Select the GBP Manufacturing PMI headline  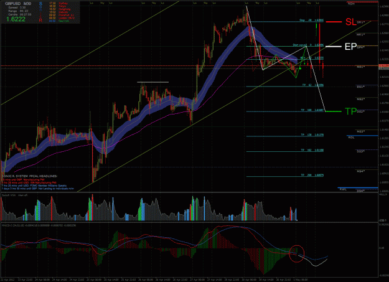coord(23,179)
